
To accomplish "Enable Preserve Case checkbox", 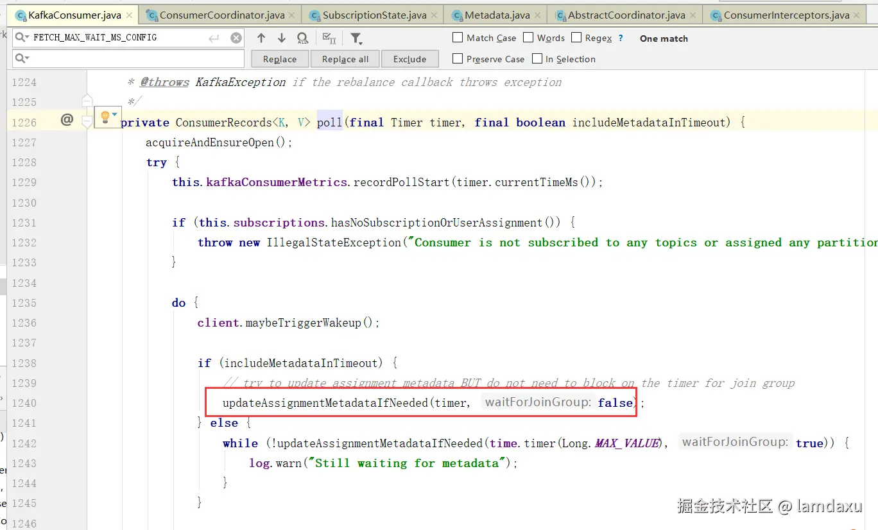I will point(458,59).
